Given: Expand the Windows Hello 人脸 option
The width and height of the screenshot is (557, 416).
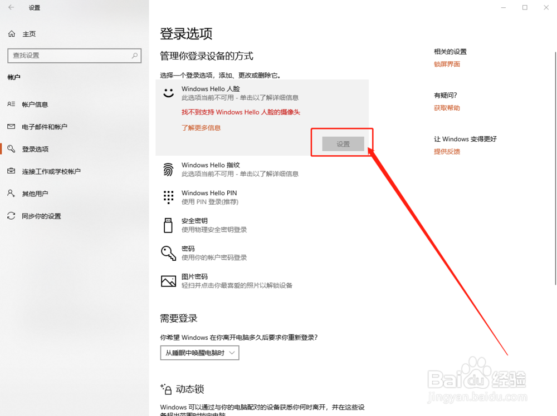Looking at the screenshot, I should click(x=262, y=93).
